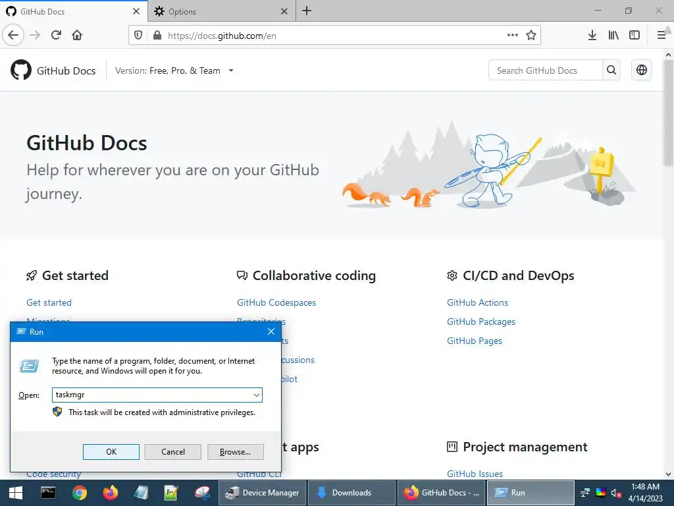Switch to the Options tab
The image size is (674, 506).
[x=222, y=11]
